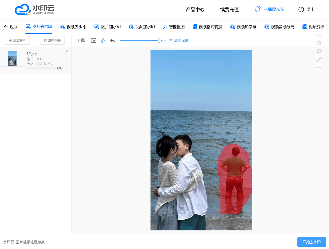The width and height of the screenshot is (329, 249).
Task: Click the 10.jpg progress bar
Action: [41, 68]
